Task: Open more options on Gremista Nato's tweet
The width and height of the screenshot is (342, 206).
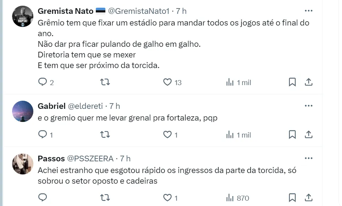Action: coord(309,11)
